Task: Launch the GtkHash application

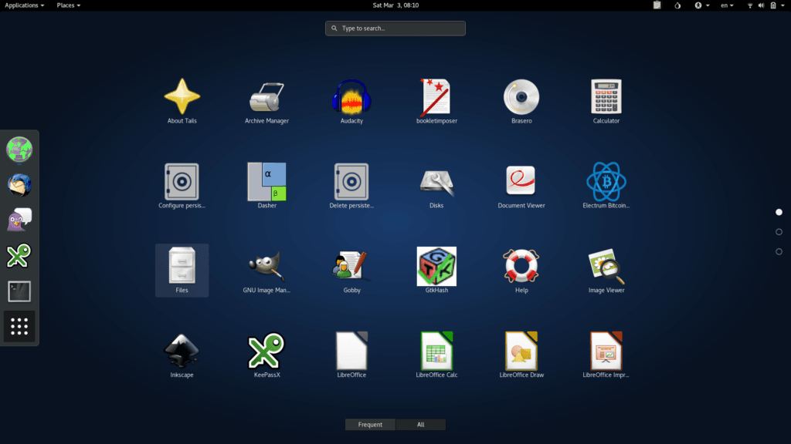Action: click(436, 267)
